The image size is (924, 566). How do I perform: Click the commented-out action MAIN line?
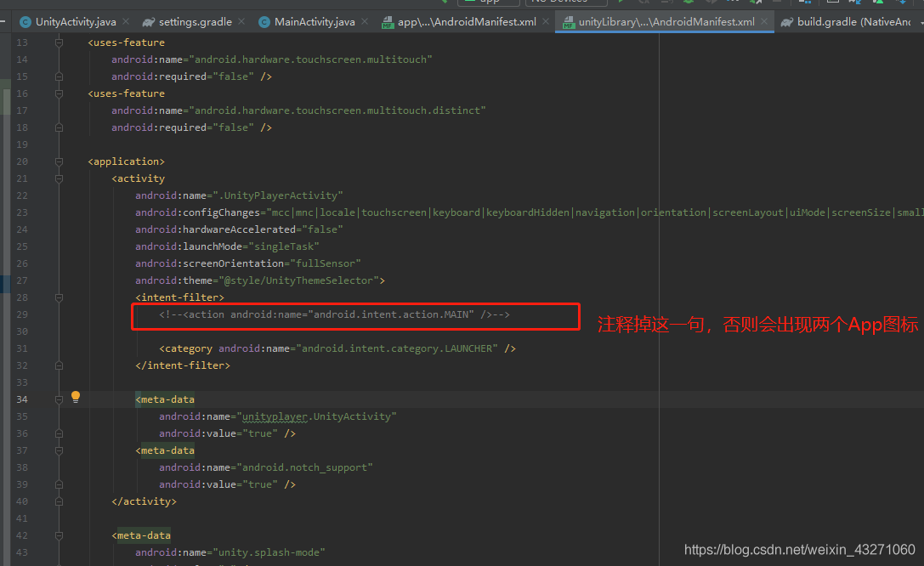[334, 314]
